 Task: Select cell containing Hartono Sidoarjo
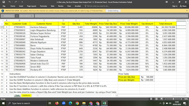point(44,27)
